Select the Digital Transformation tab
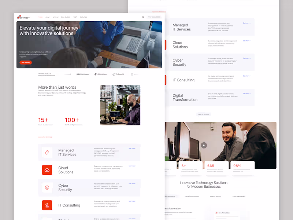 coord(192,197)
